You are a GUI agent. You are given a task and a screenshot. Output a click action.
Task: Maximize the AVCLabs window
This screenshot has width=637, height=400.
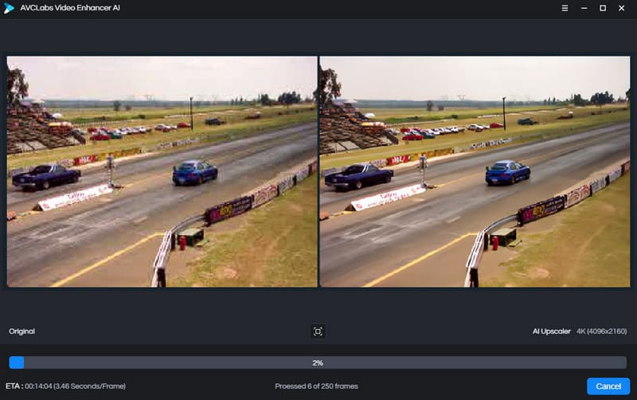603,8
